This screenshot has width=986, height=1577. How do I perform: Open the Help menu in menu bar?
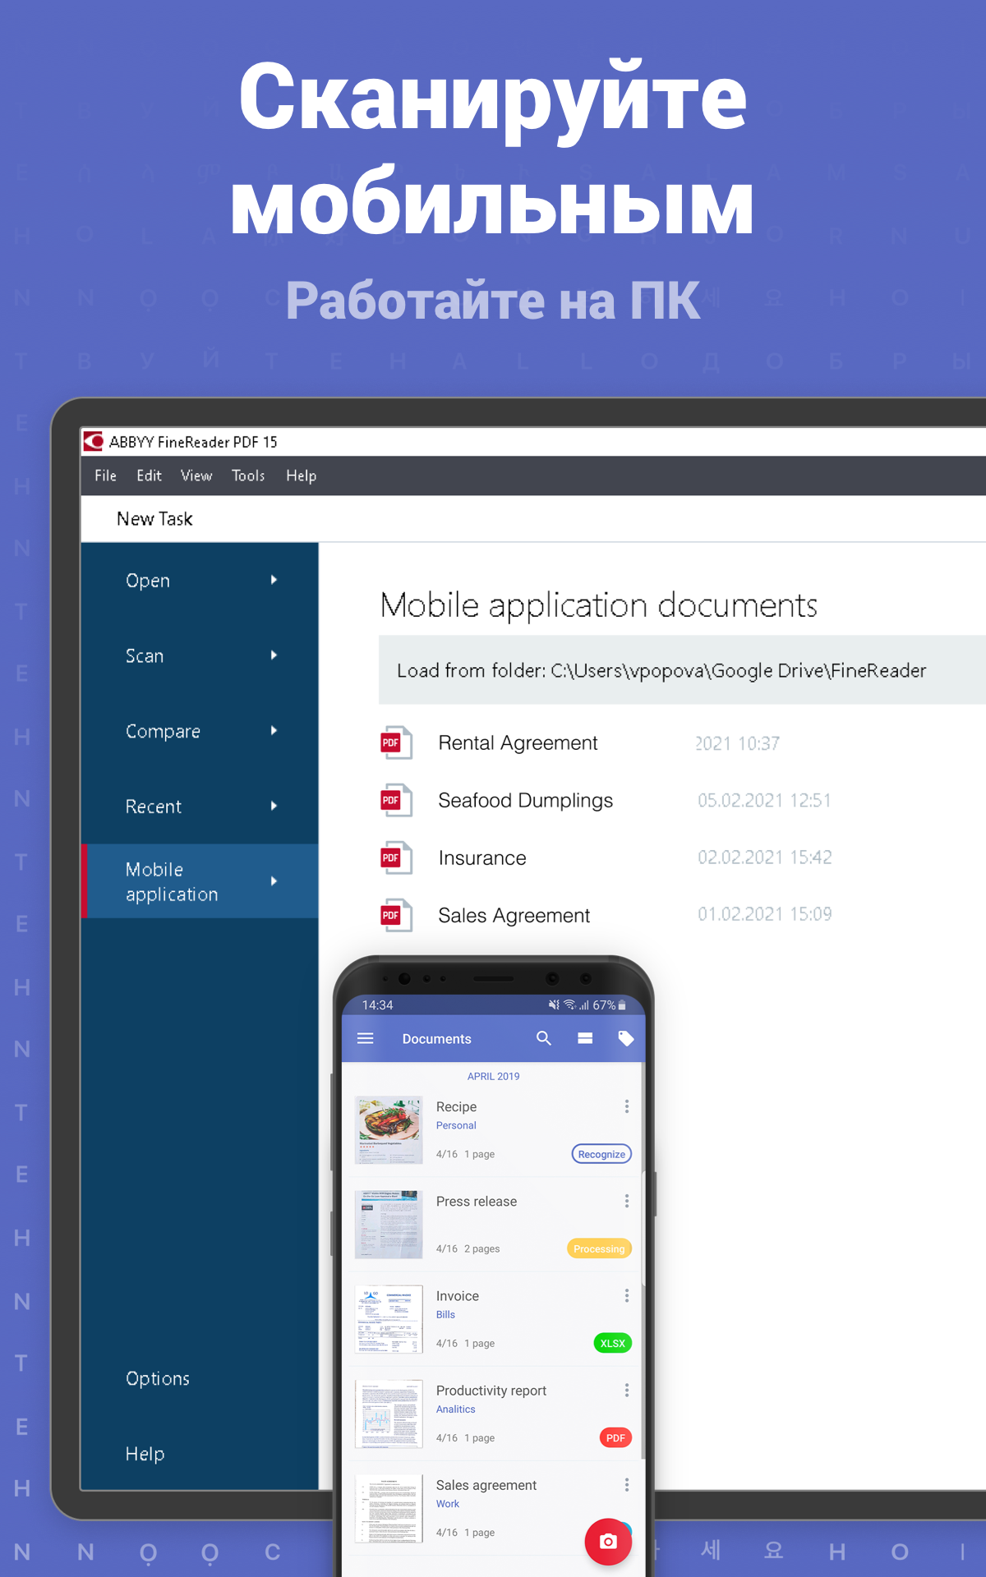pyautogui.click(x=301, y=476)
